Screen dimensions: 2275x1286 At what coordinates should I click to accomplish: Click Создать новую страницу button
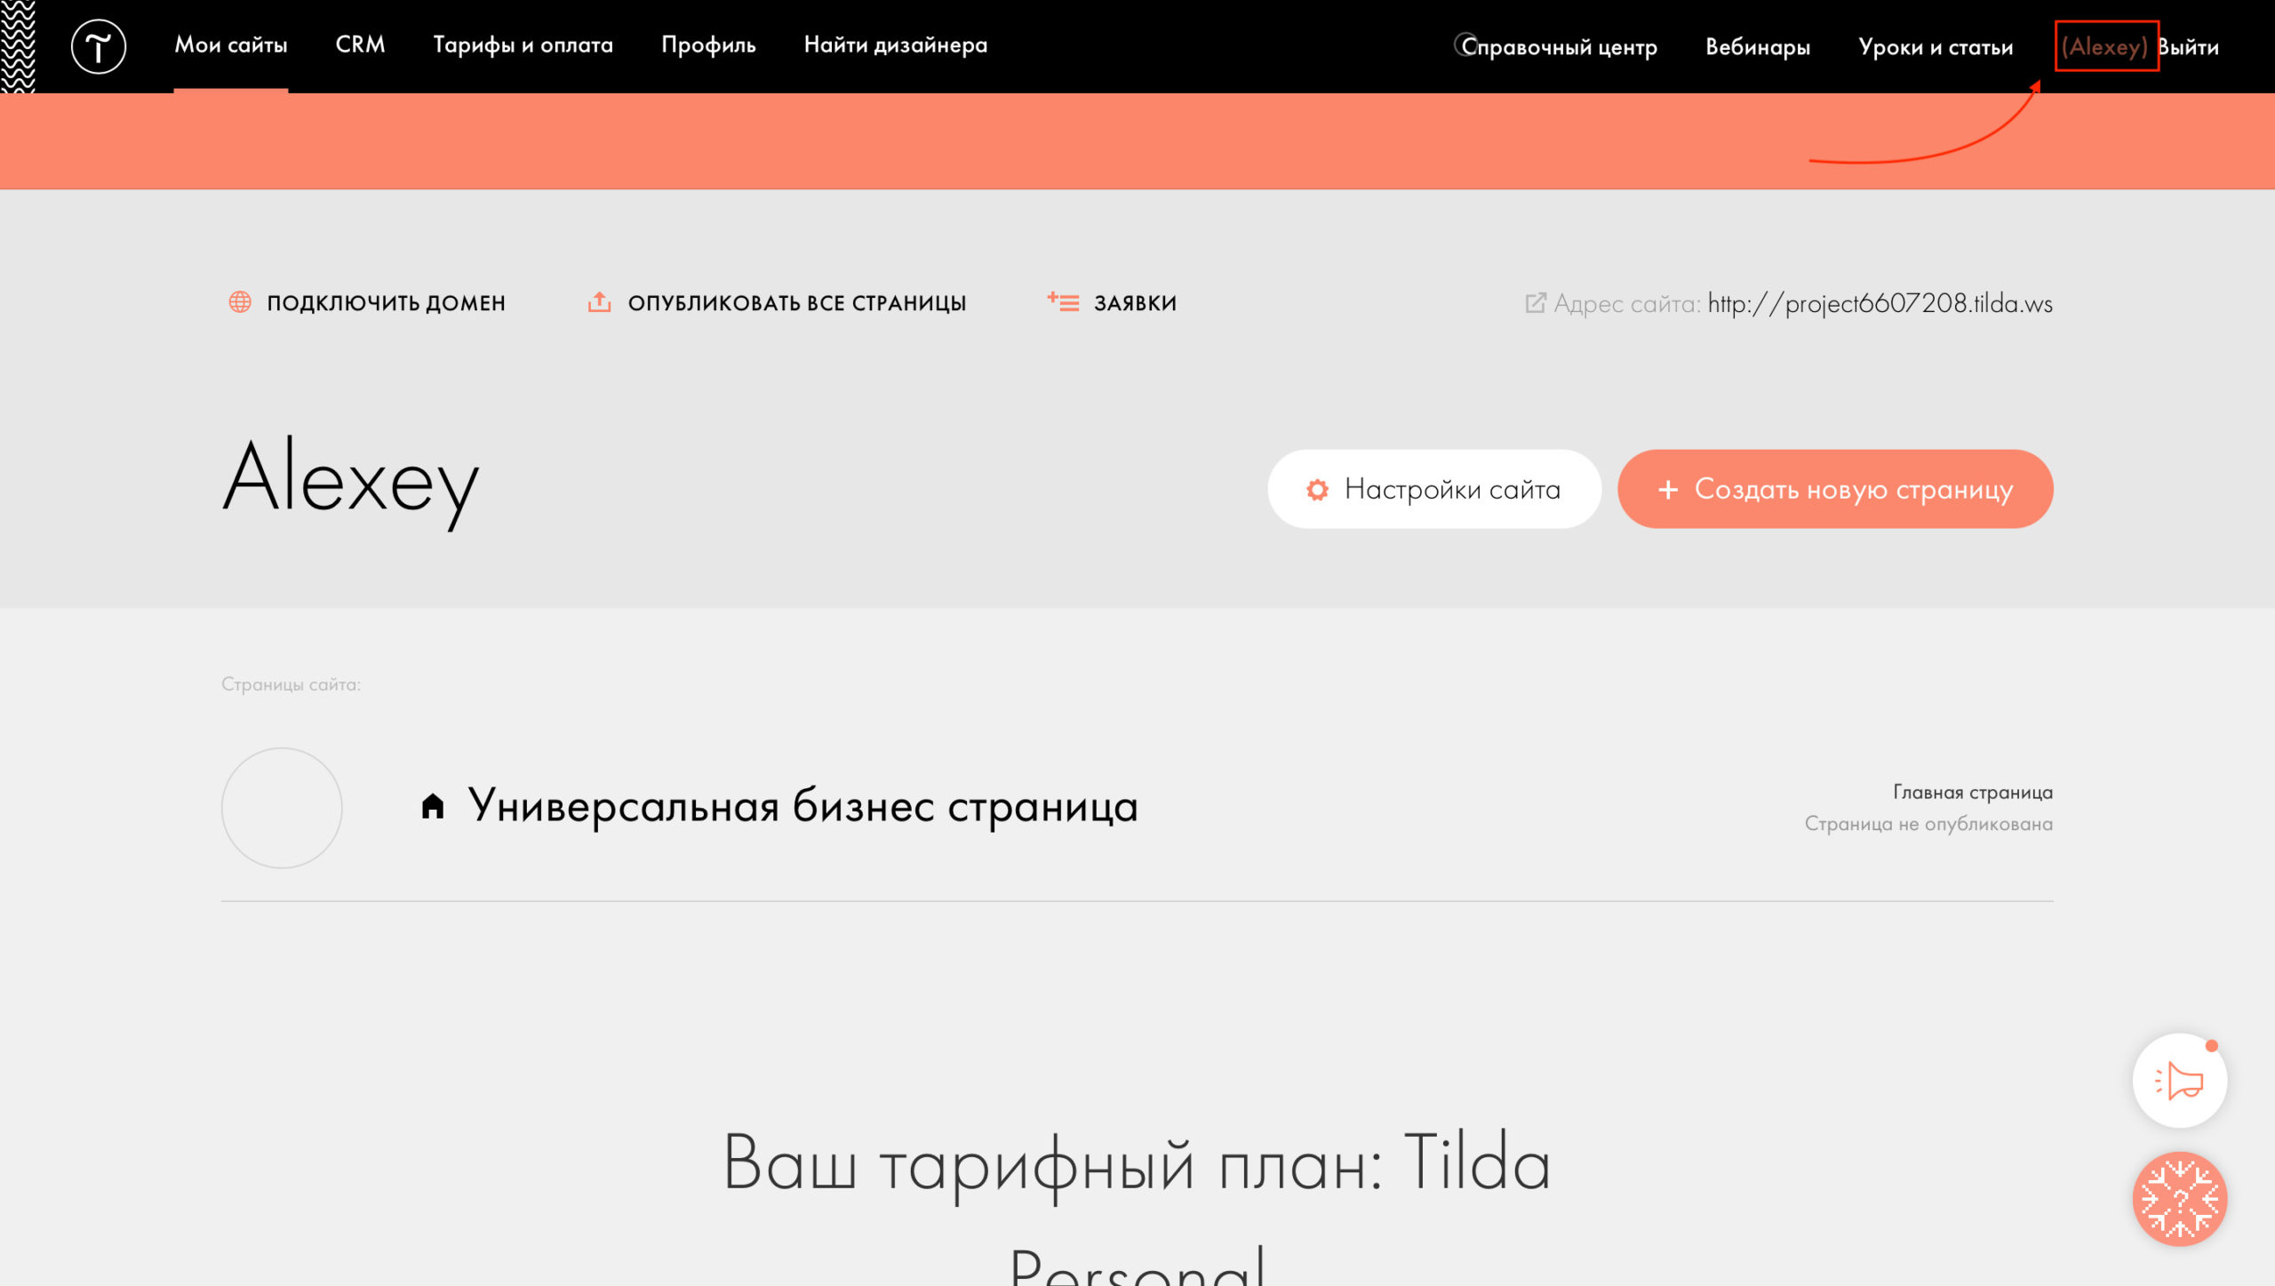pos(1835,489)
